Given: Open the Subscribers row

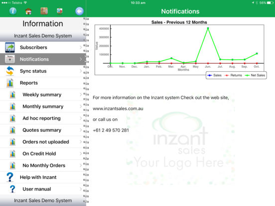Looking at the screenshot, I should pos(43,47).
